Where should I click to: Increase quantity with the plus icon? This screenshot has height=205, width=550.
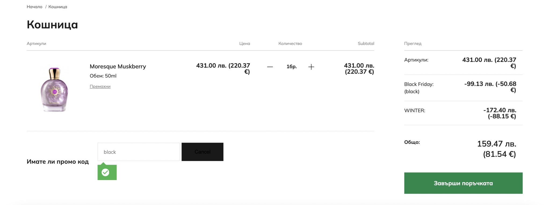tap(311, 67)
